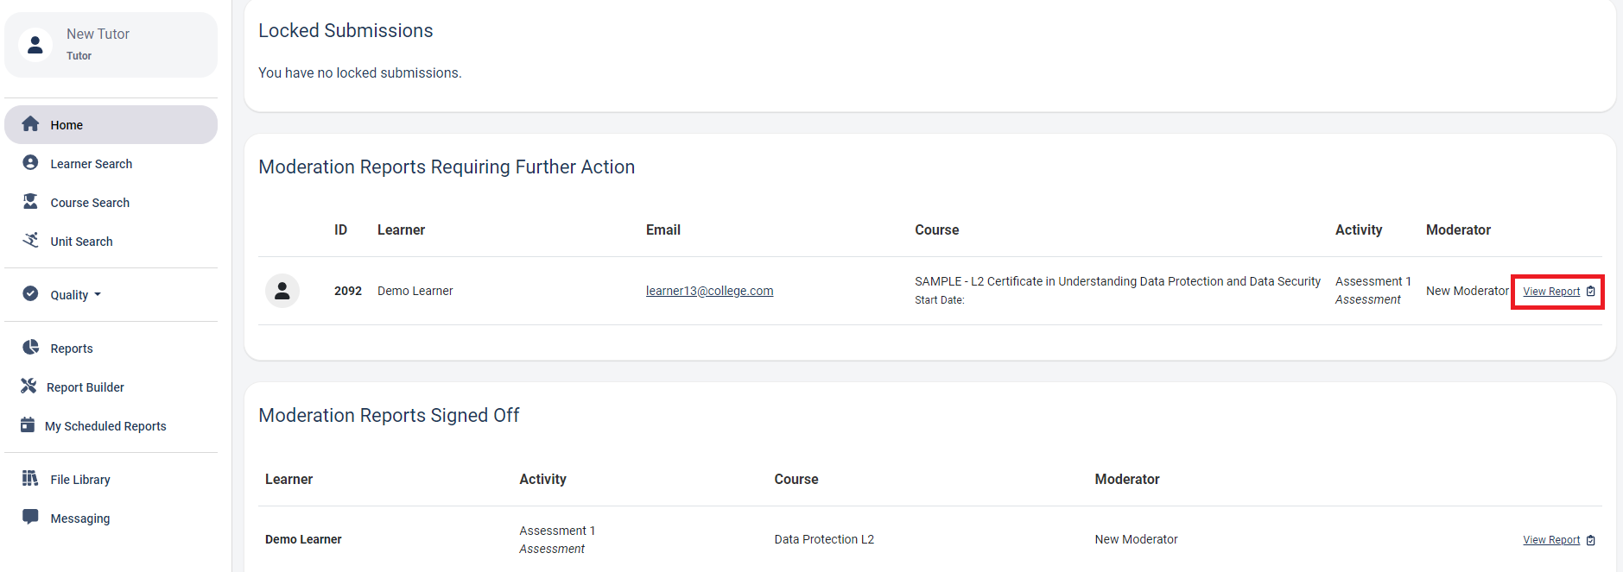Click the Messaging speech bubble icon
The height and width of the screenshot is (572, 1623).
point(30,517)
